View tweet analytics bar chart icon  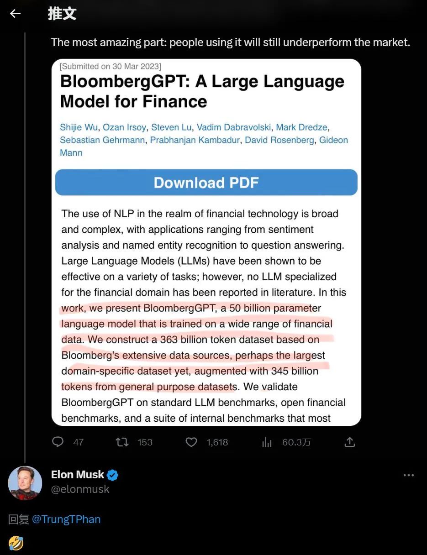[267, 442]
